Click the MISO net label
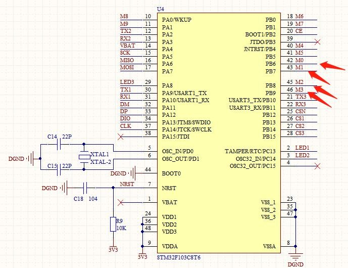348x268 pixels. tap(127, 60)
